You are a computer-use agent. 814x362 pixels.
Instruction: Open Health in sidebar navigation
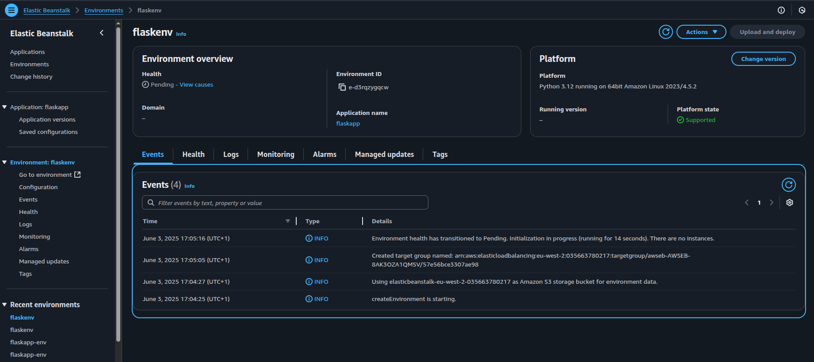pos(28,212)
